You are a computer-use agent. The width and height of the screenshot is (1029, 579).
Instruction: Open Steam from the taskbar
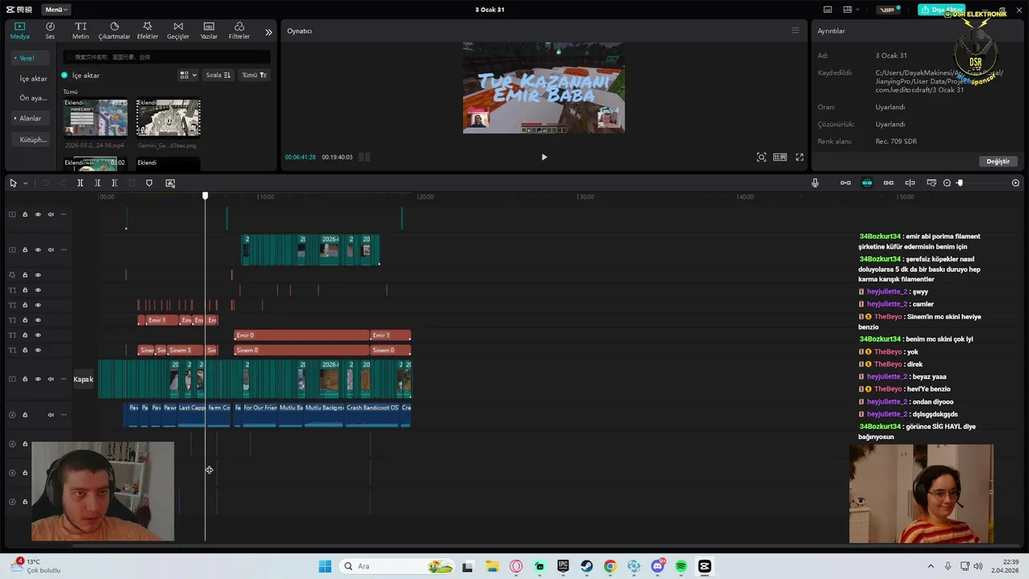coord(587,566)
